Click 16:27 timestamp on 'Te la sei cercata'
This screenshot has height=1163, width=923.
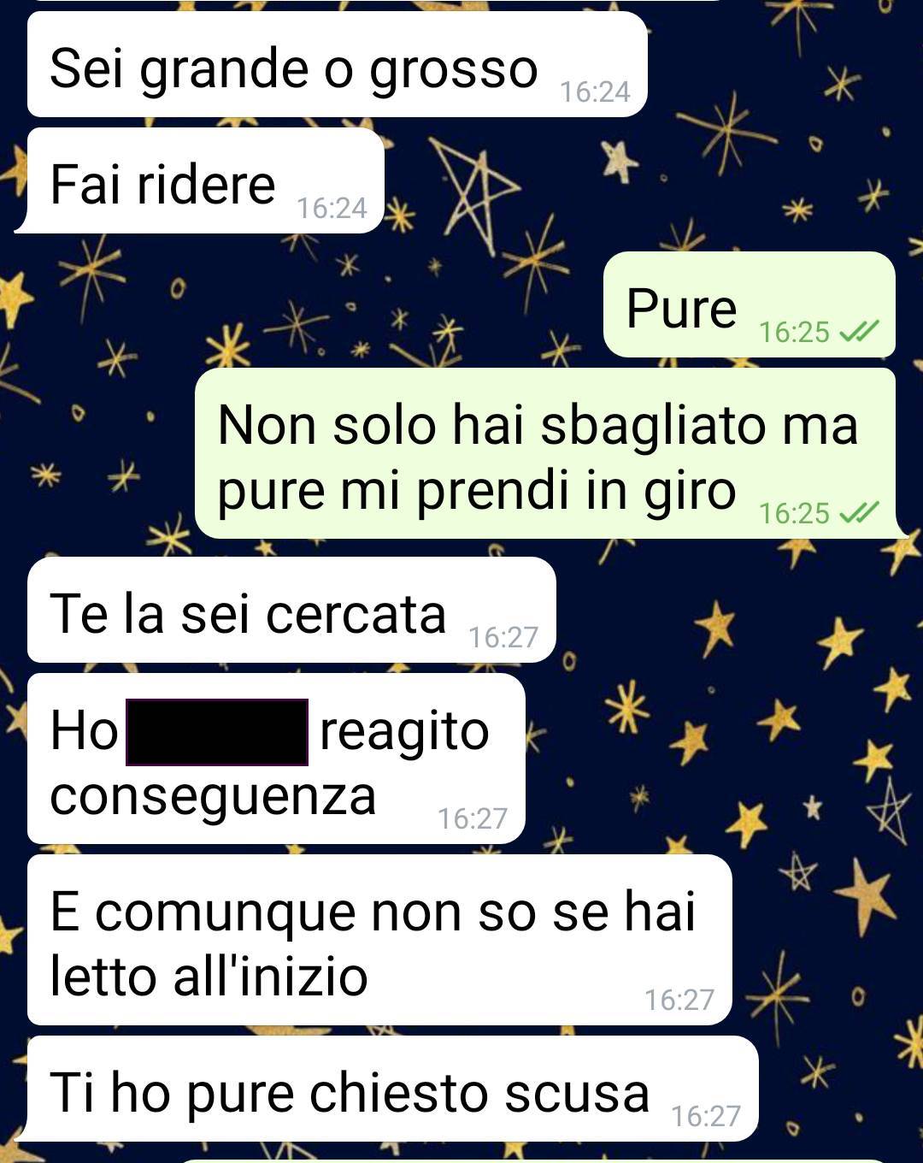coord(503,637)
